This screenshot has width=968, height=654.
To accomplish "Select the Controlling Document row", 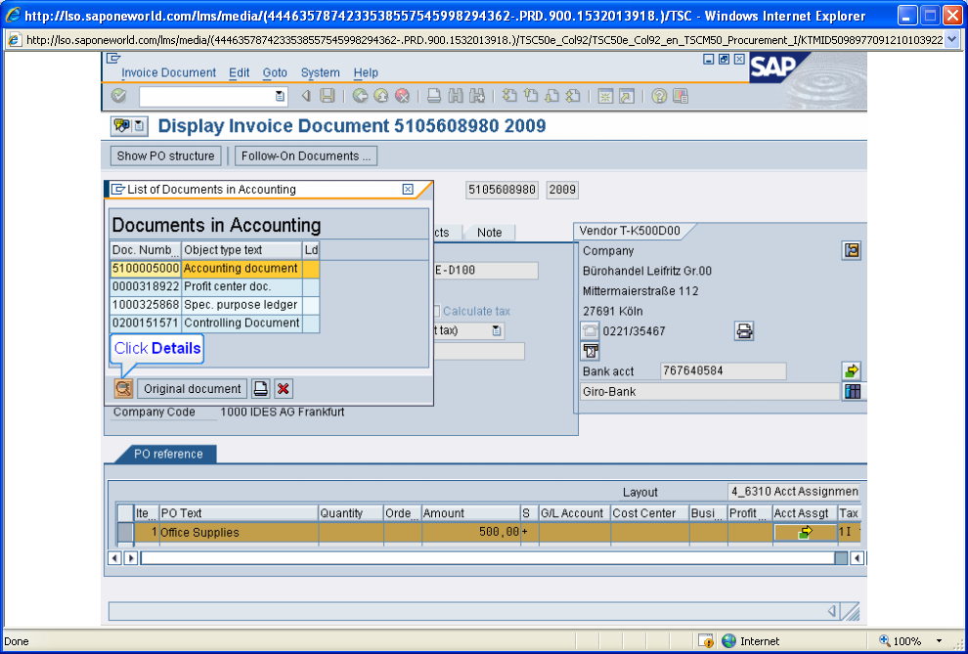I will (x=215, y=323).
